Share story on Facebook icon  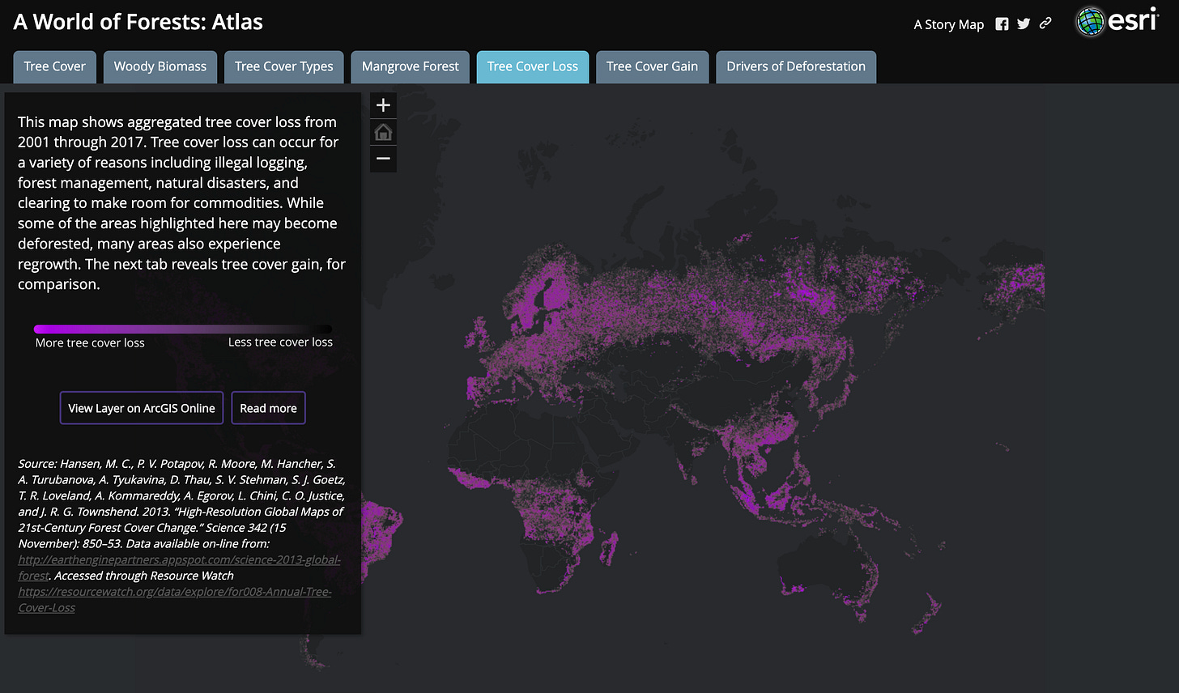(x=1002, y=24)
